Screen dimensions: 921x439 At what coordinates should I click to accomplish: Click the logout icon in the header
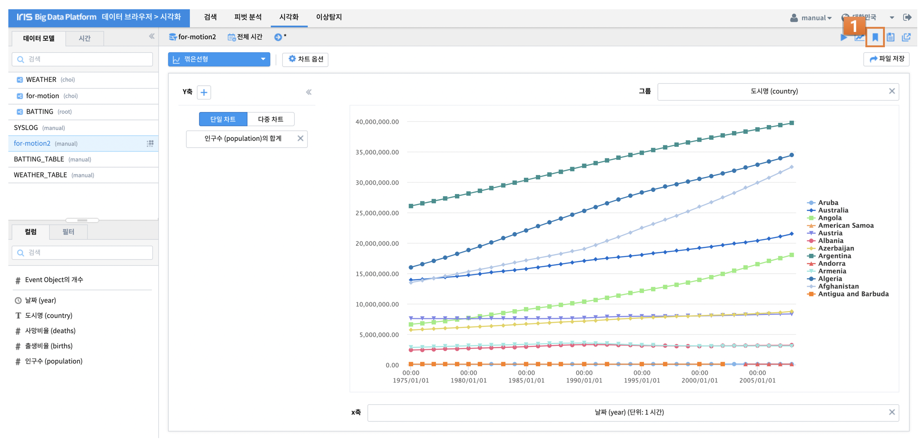click(907, 17)
